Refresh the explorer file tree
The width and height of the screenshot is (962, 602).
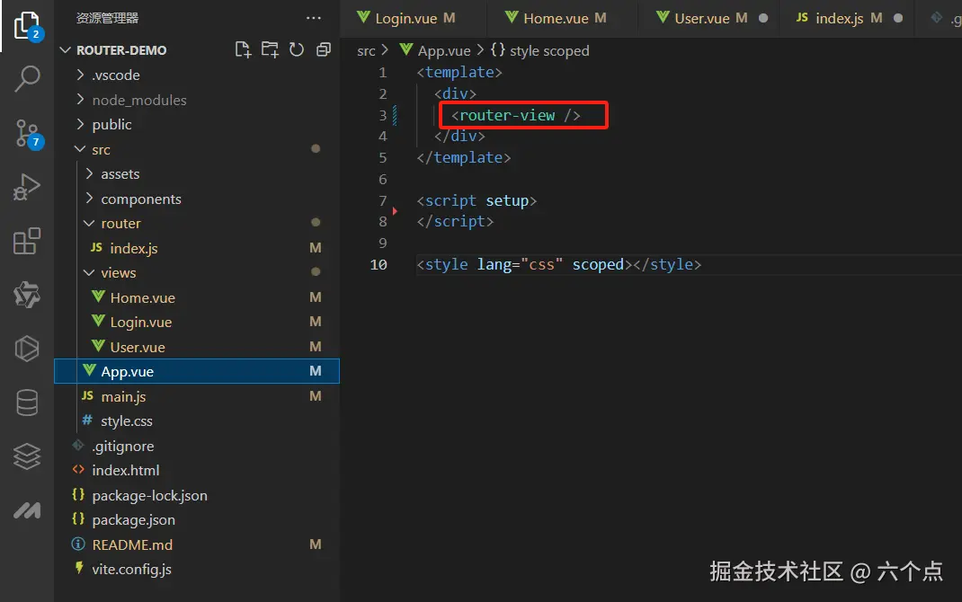[297, 49]
